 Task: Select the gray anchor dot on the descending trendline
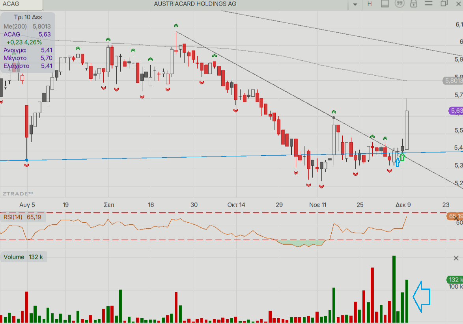point(334,118)
